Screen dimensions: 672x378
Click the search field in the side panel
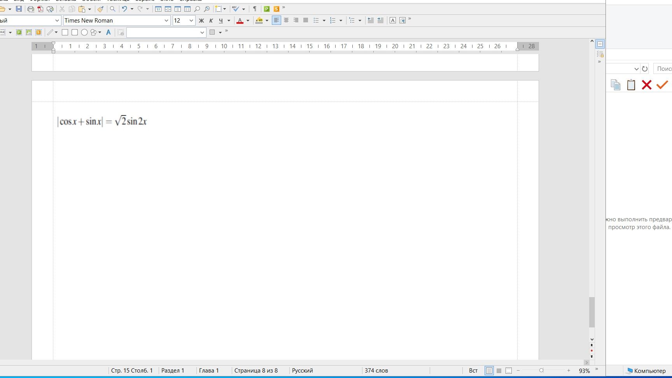point(663,69)
